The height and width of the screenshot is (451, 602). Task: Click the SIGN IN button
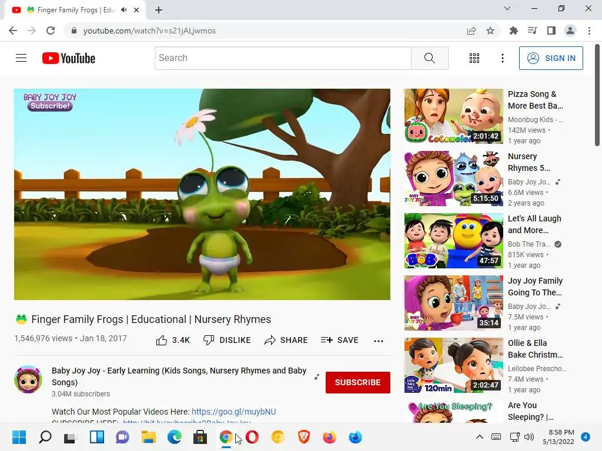click(551, 58)
